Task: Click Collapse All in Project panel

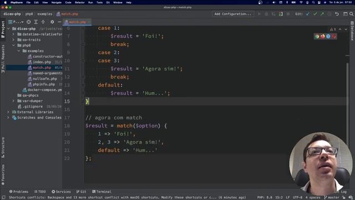Action: pos(43,22)
